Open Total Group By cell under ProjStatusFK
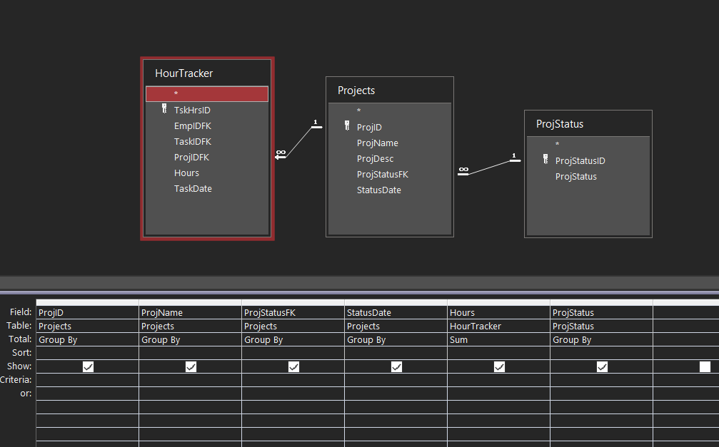 coord(293,340)
